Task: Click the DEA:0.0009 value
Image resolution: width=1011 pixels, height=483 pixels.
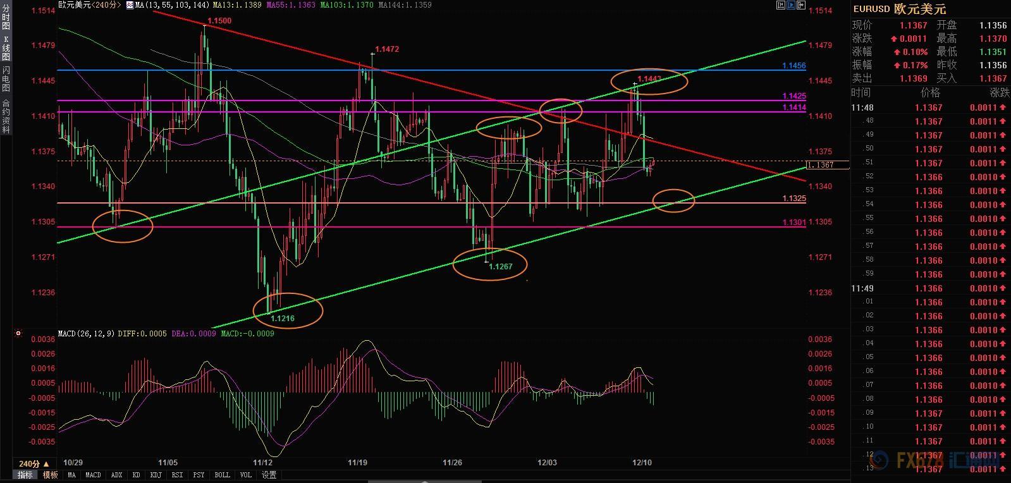Action: (x=194, y=333)
